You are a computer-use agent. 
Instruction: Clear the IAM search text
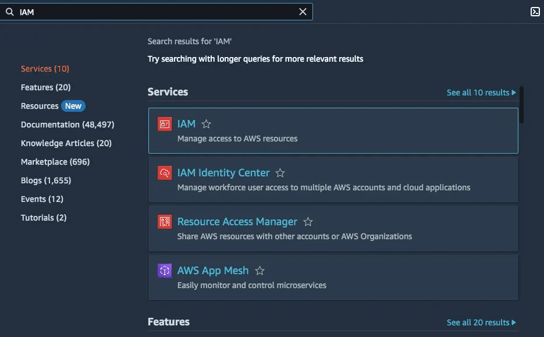coord(303,12)
